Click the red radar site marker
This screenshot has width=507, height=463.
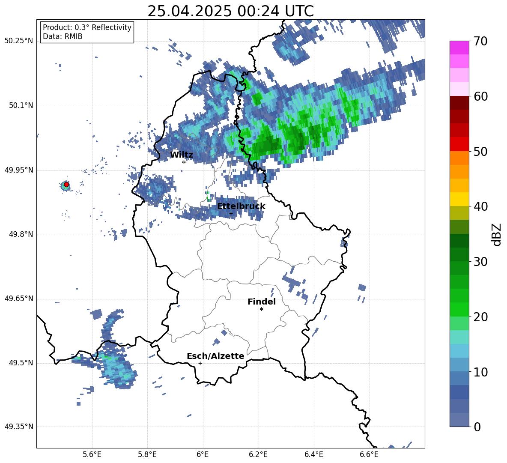[x=66, y=185]
